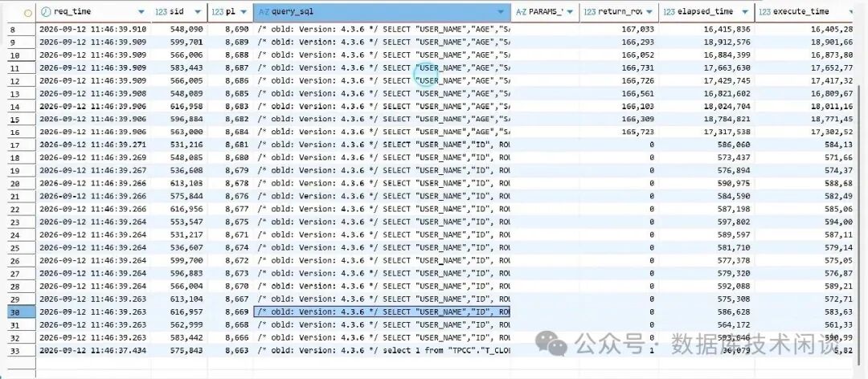Select req_time cell 2026-09-12 11:46:37.434

tap(93, 351)
